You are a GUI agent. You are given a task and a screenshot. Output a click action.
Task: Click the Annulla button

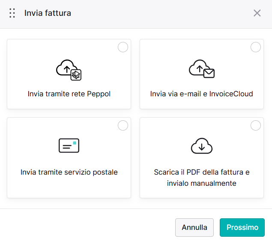click(x=194, y=227)
